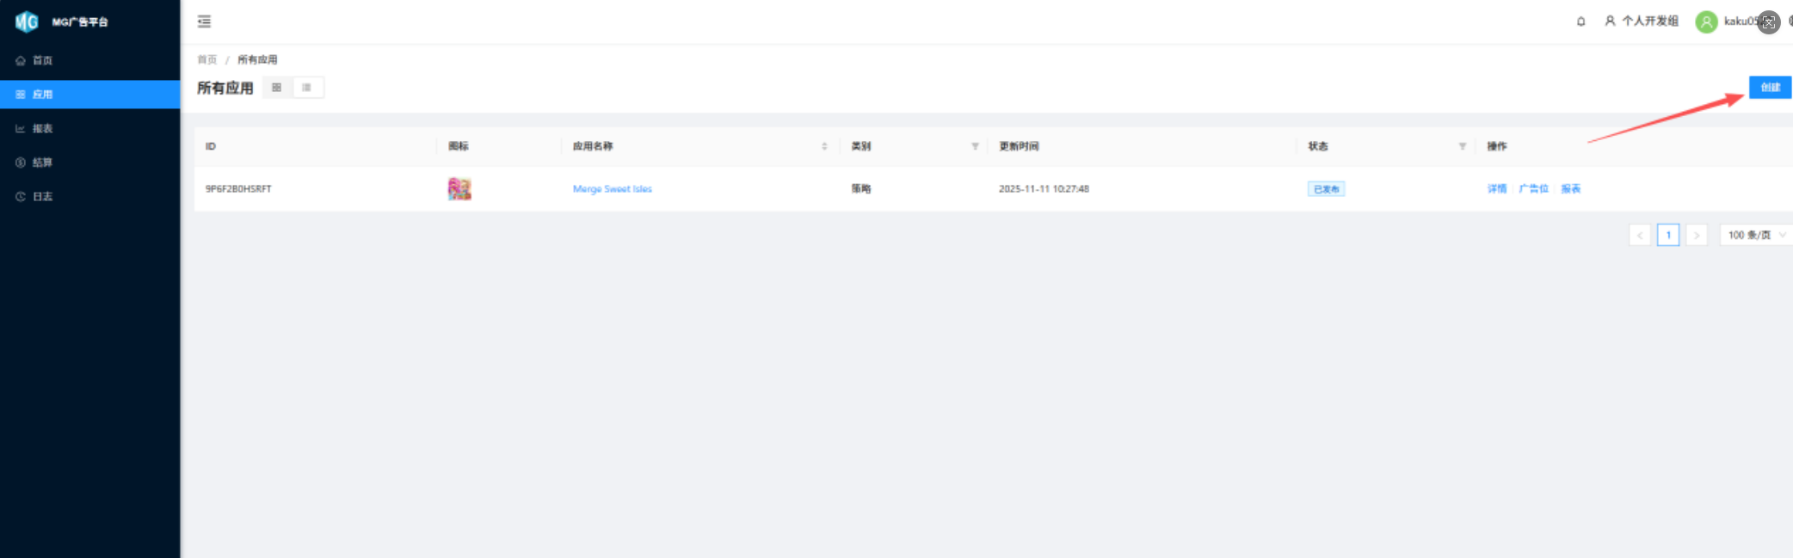Filter the 类别 column with the funnel icon
The height and width of the screenshot is (558, 1793).
[x=975, y=146]
